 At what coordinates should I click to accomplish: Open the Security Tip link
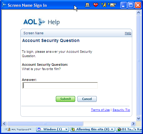point(121,110)
